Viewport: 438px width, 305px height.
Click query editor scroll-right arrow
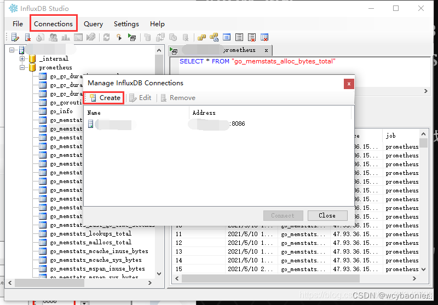(426, 91)
